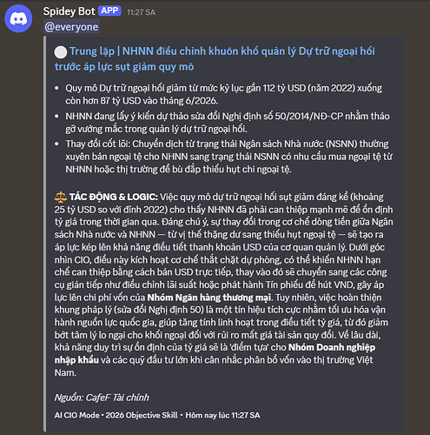
Task: Click the 11:27 SA message timestamp
Action: click(x=141, y=12)
